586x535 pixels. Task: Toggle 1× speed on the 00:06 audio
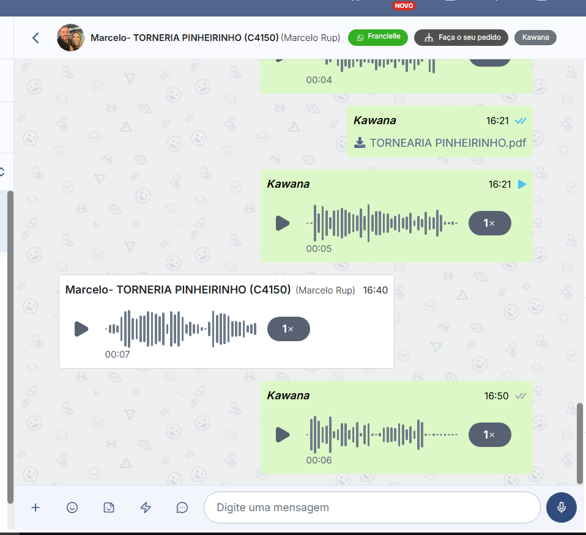(489, 435)
